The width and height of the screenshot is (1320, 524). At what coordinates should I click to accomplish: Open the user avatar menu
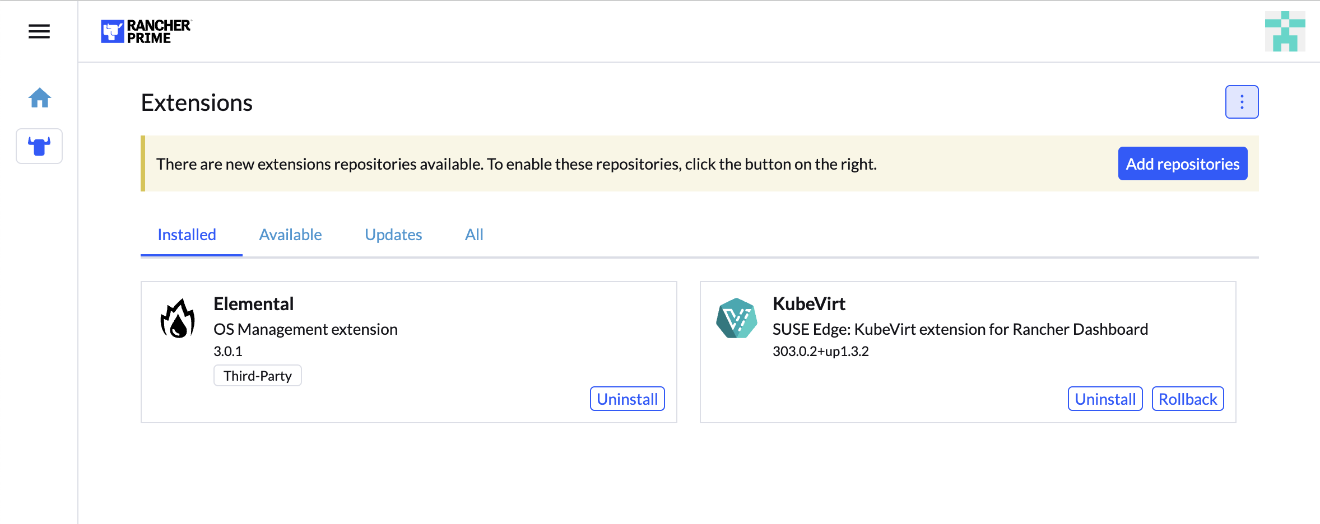(1285, 31)
